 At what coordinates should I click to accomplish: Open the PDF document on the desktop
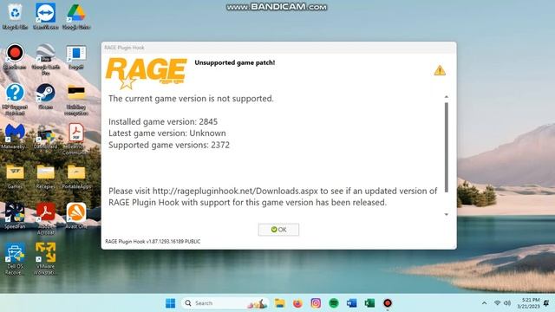point(76,140)
